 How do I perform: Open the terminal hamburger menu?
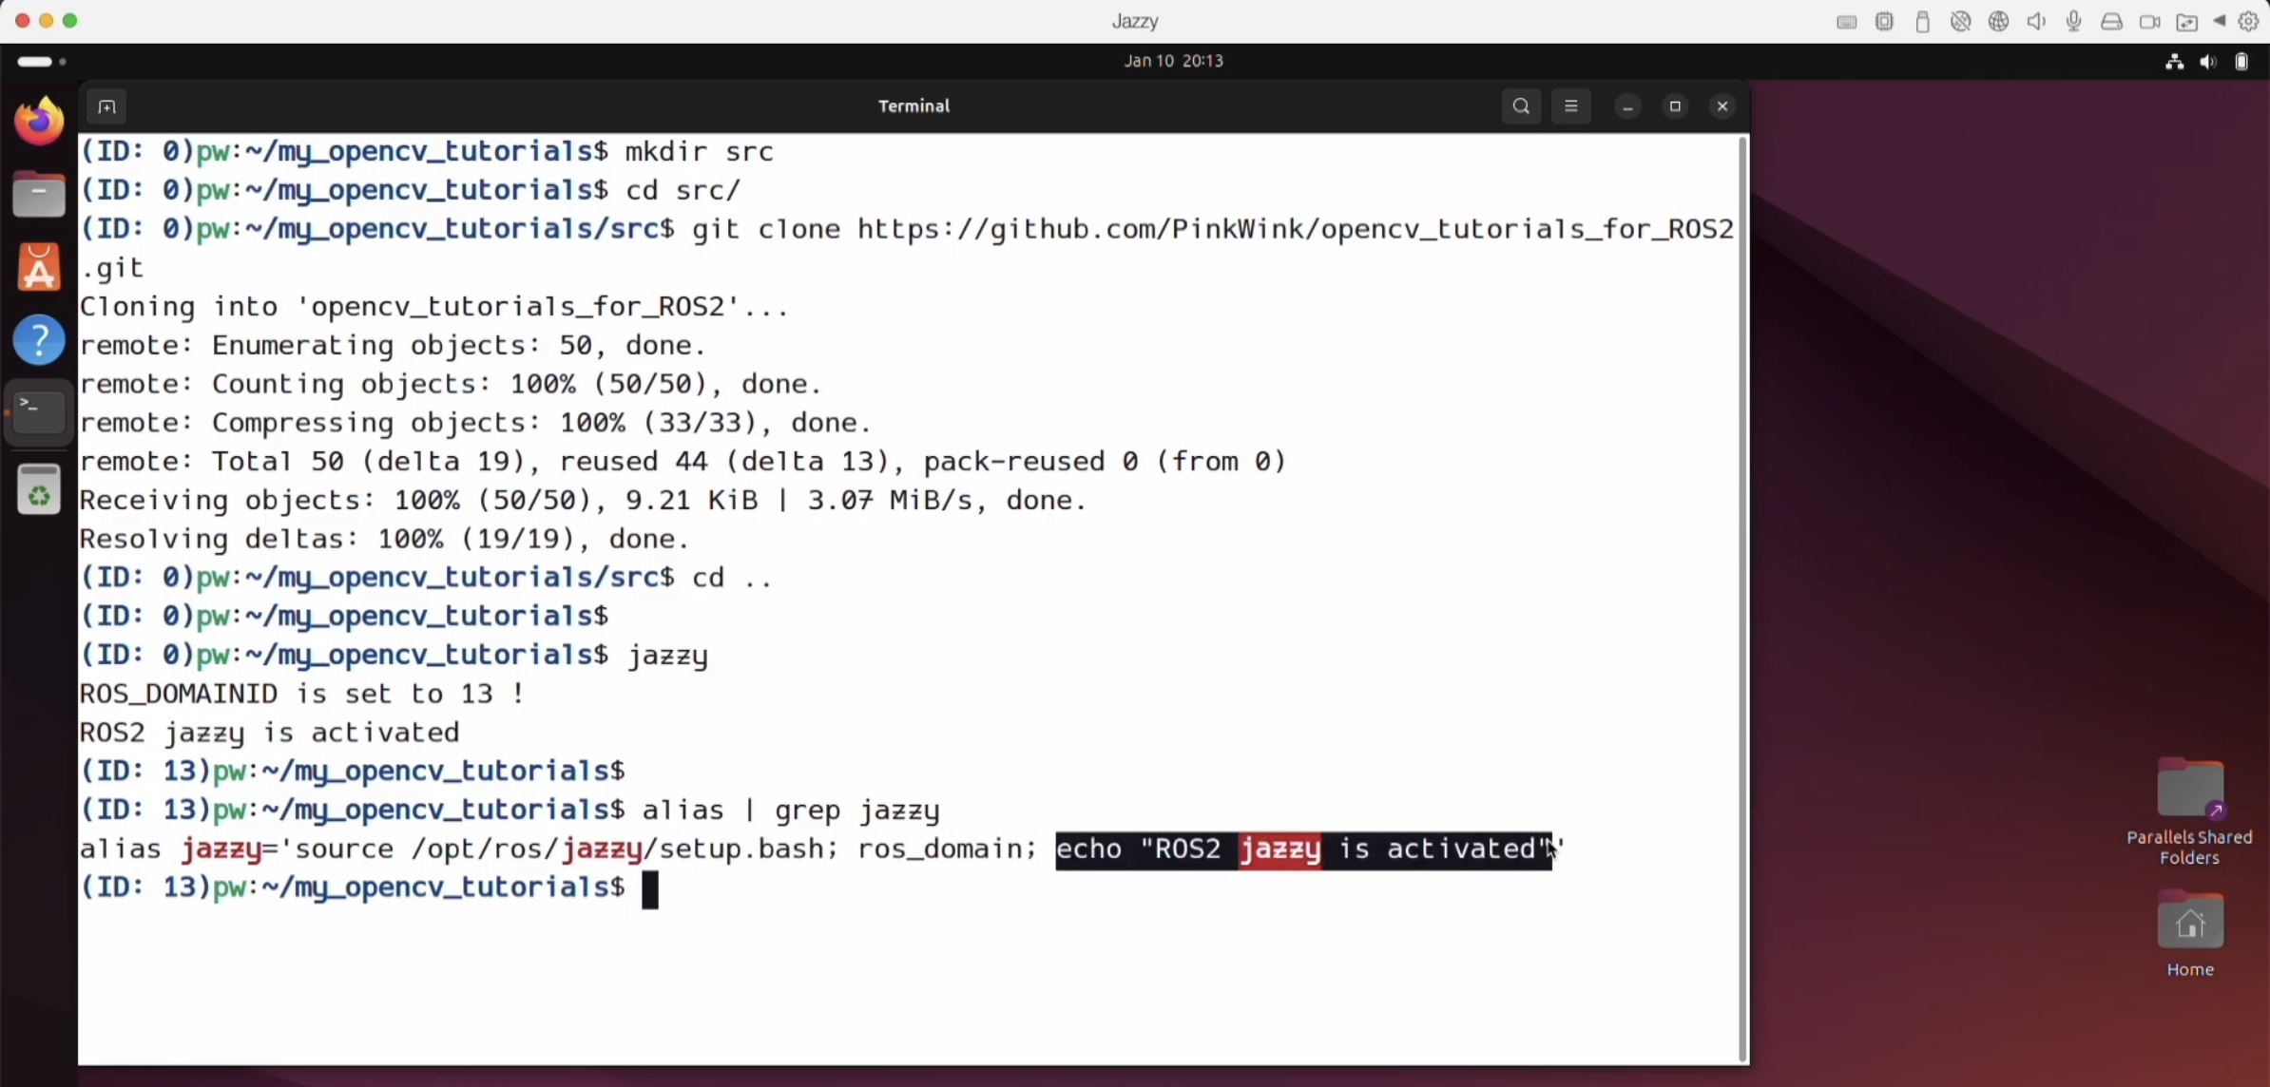(x=1571, y=106)
